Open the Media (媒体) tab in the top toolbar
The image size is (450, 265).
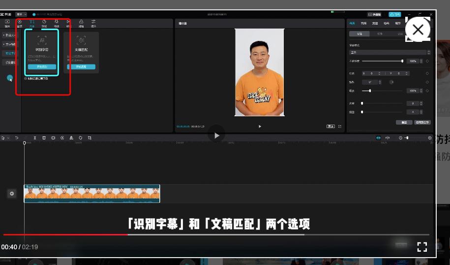click(7, 23)
